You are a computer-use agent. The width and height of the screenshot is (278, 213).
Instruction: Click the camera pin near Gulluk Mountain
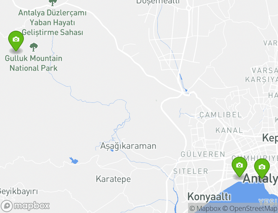(16, 41)
